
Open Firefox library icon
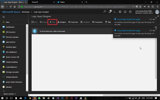(149, 7)
